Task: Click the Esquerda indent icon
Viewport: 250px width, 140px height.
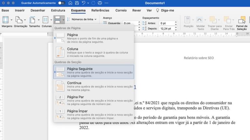Action: point(105,23)
